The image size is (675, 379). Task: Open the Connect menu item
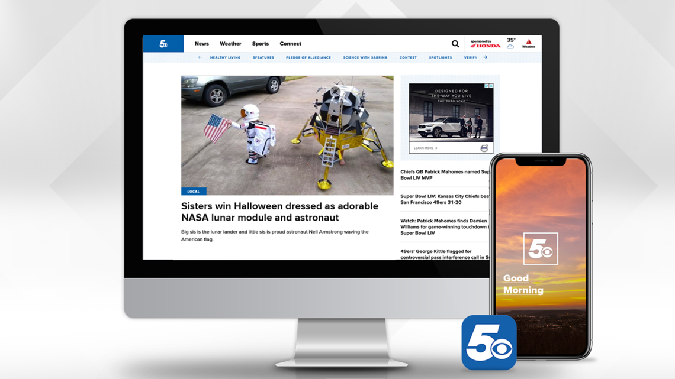click(x=290, y=43)
